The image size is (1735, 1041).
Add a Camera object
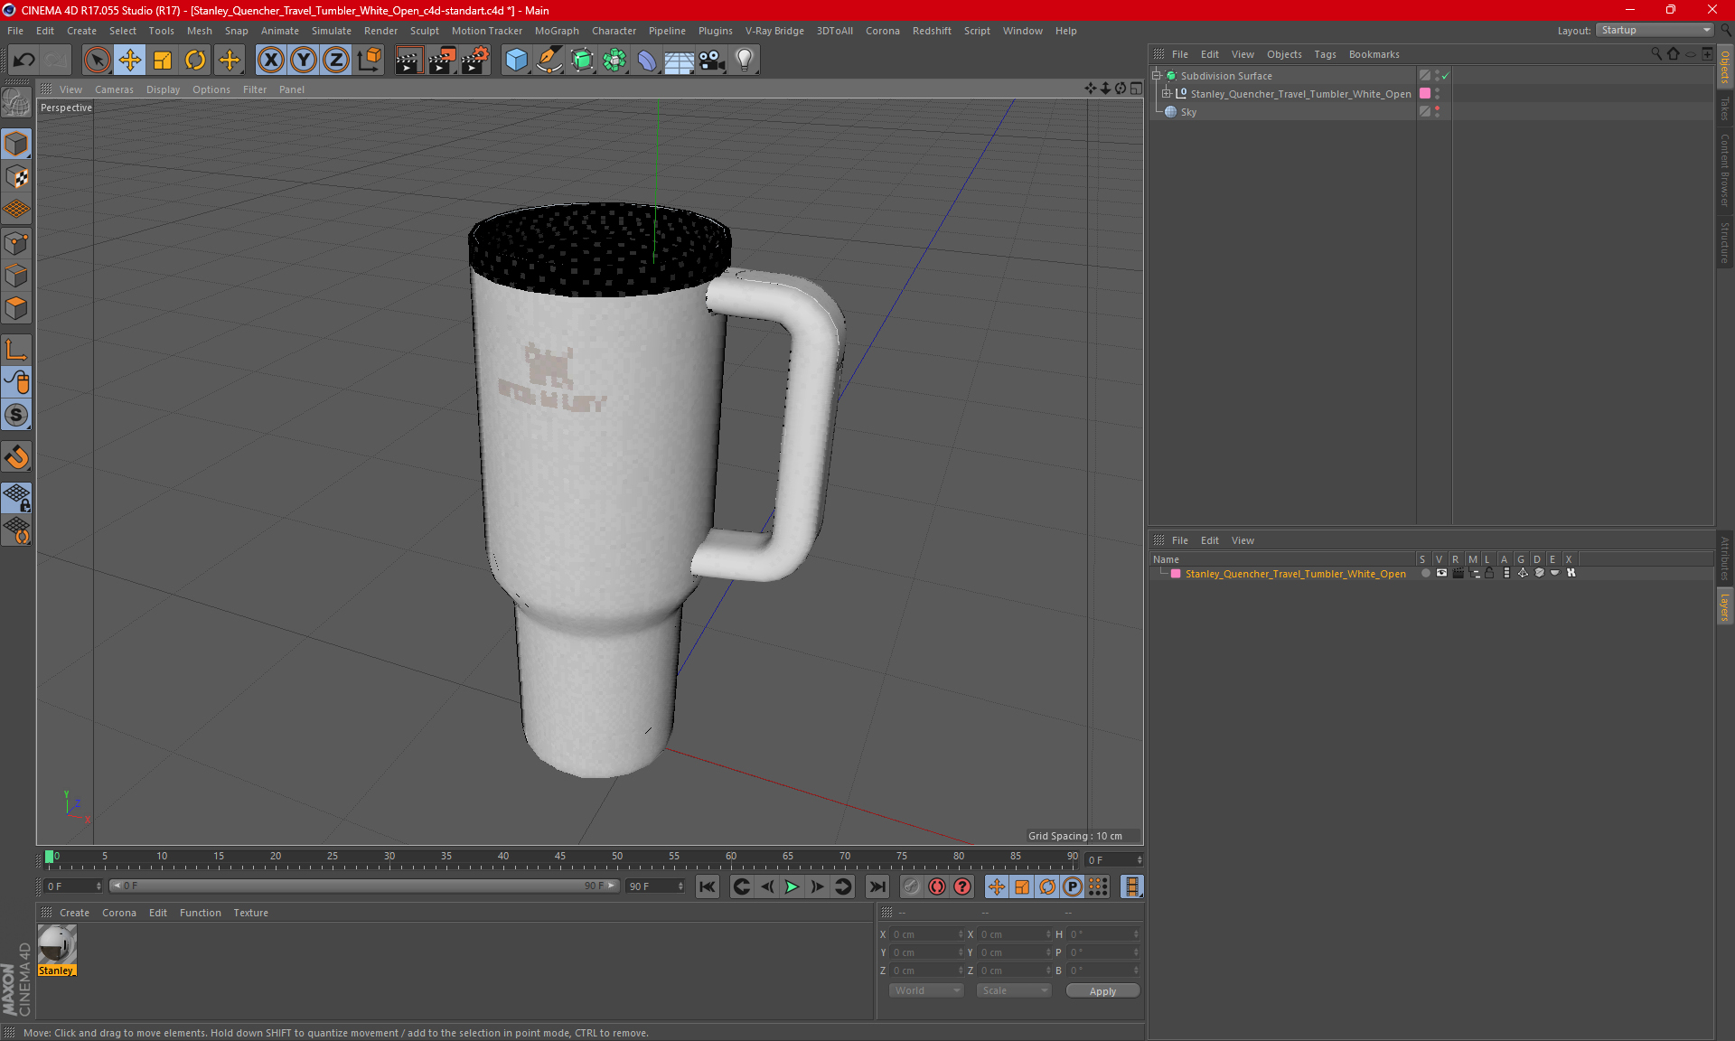[x=712, y=61]
